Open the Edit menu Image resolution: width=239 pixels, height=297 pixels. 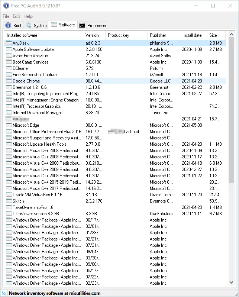click(16, 16)
